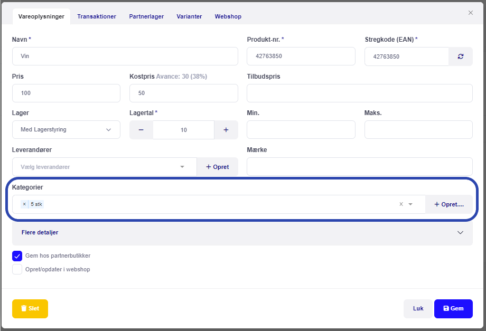Click the Luk button

click(x=418, y=308)
